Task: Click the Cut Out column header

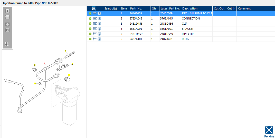Action: [219, 8]
